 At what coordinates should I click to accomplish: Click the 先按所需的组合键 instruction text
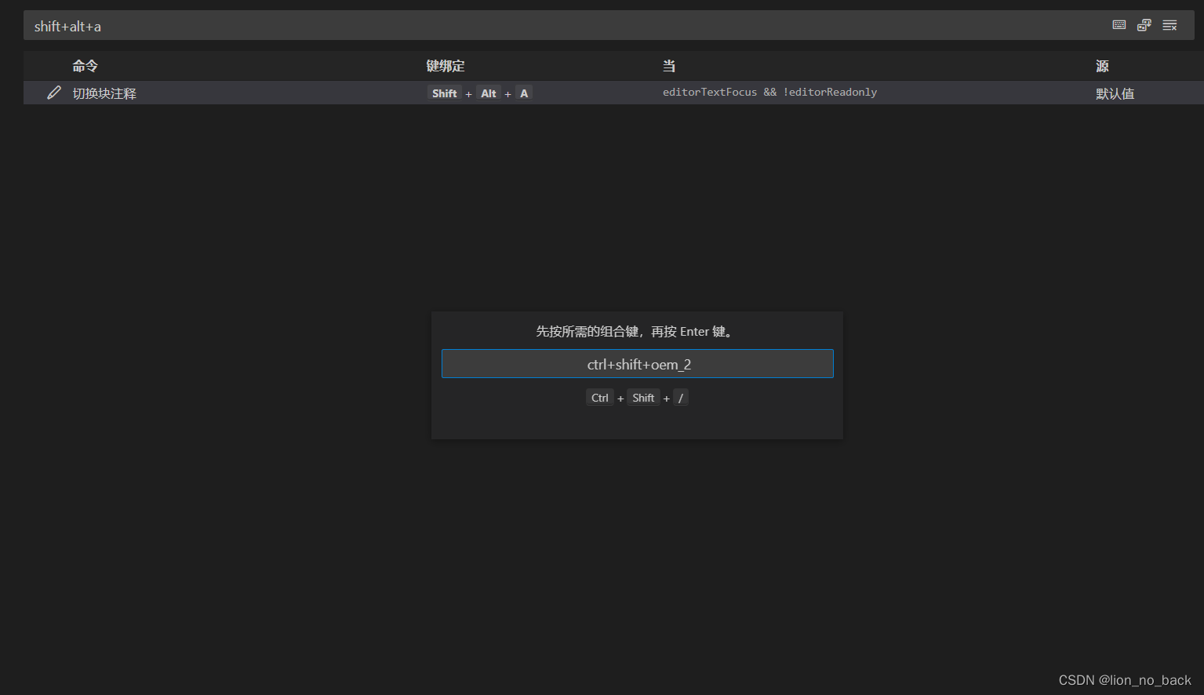click(637, 332)
